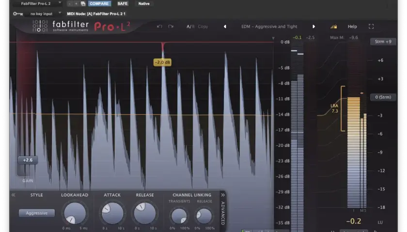Click the Lookahead knob
Viewport: 407px width, 232px height.
[x=75, y=213]
